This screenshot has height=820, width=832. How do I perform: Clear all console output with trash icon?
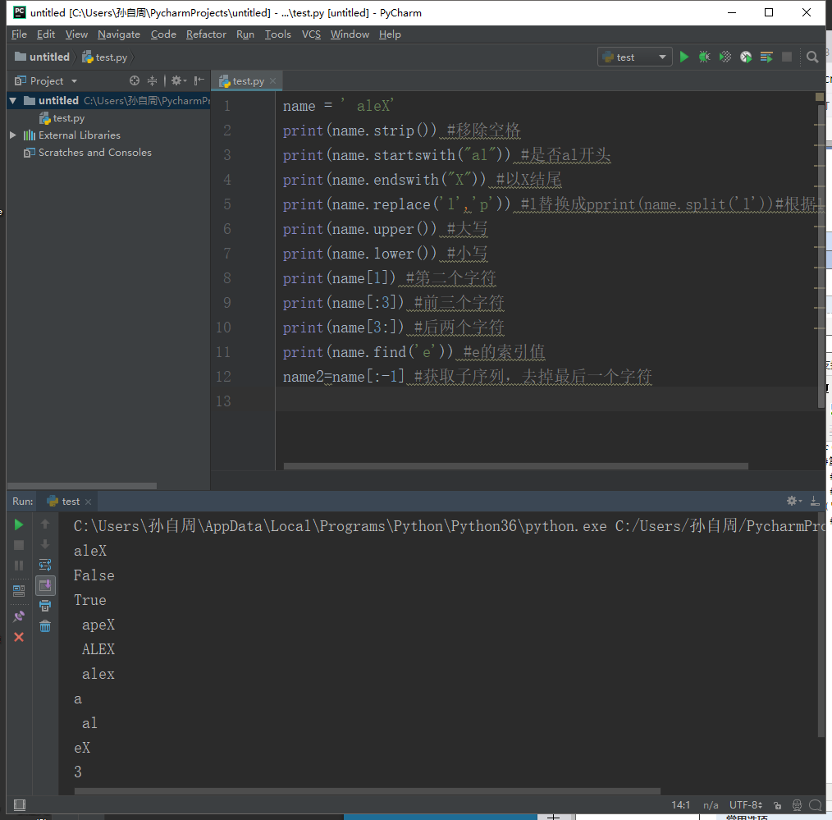click(45, 626)
